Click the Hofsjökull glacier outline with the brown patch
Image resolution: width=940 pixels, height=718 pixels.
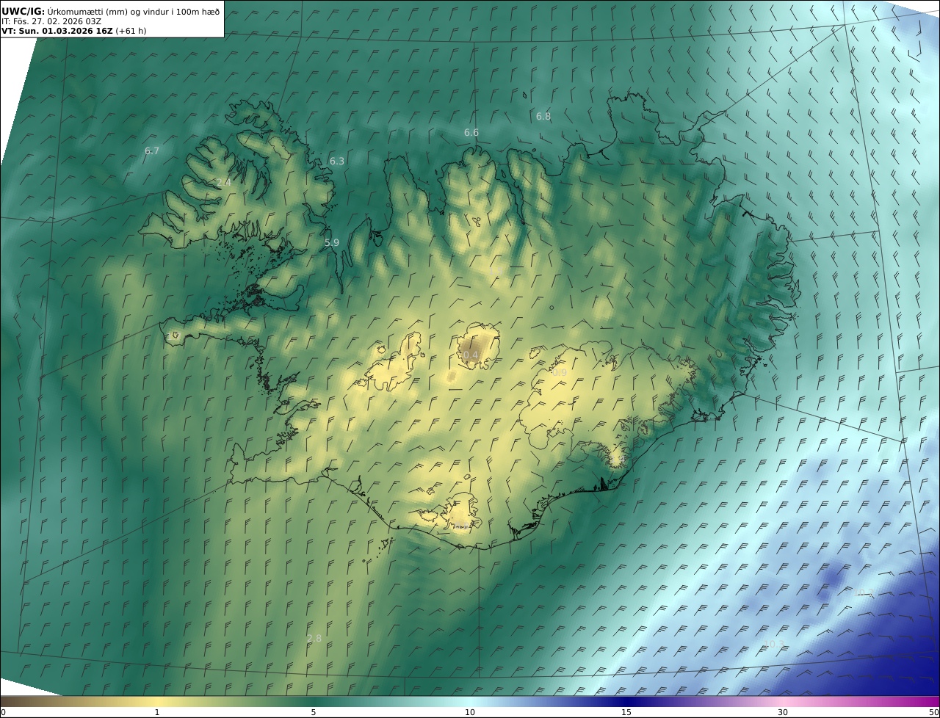478,346
